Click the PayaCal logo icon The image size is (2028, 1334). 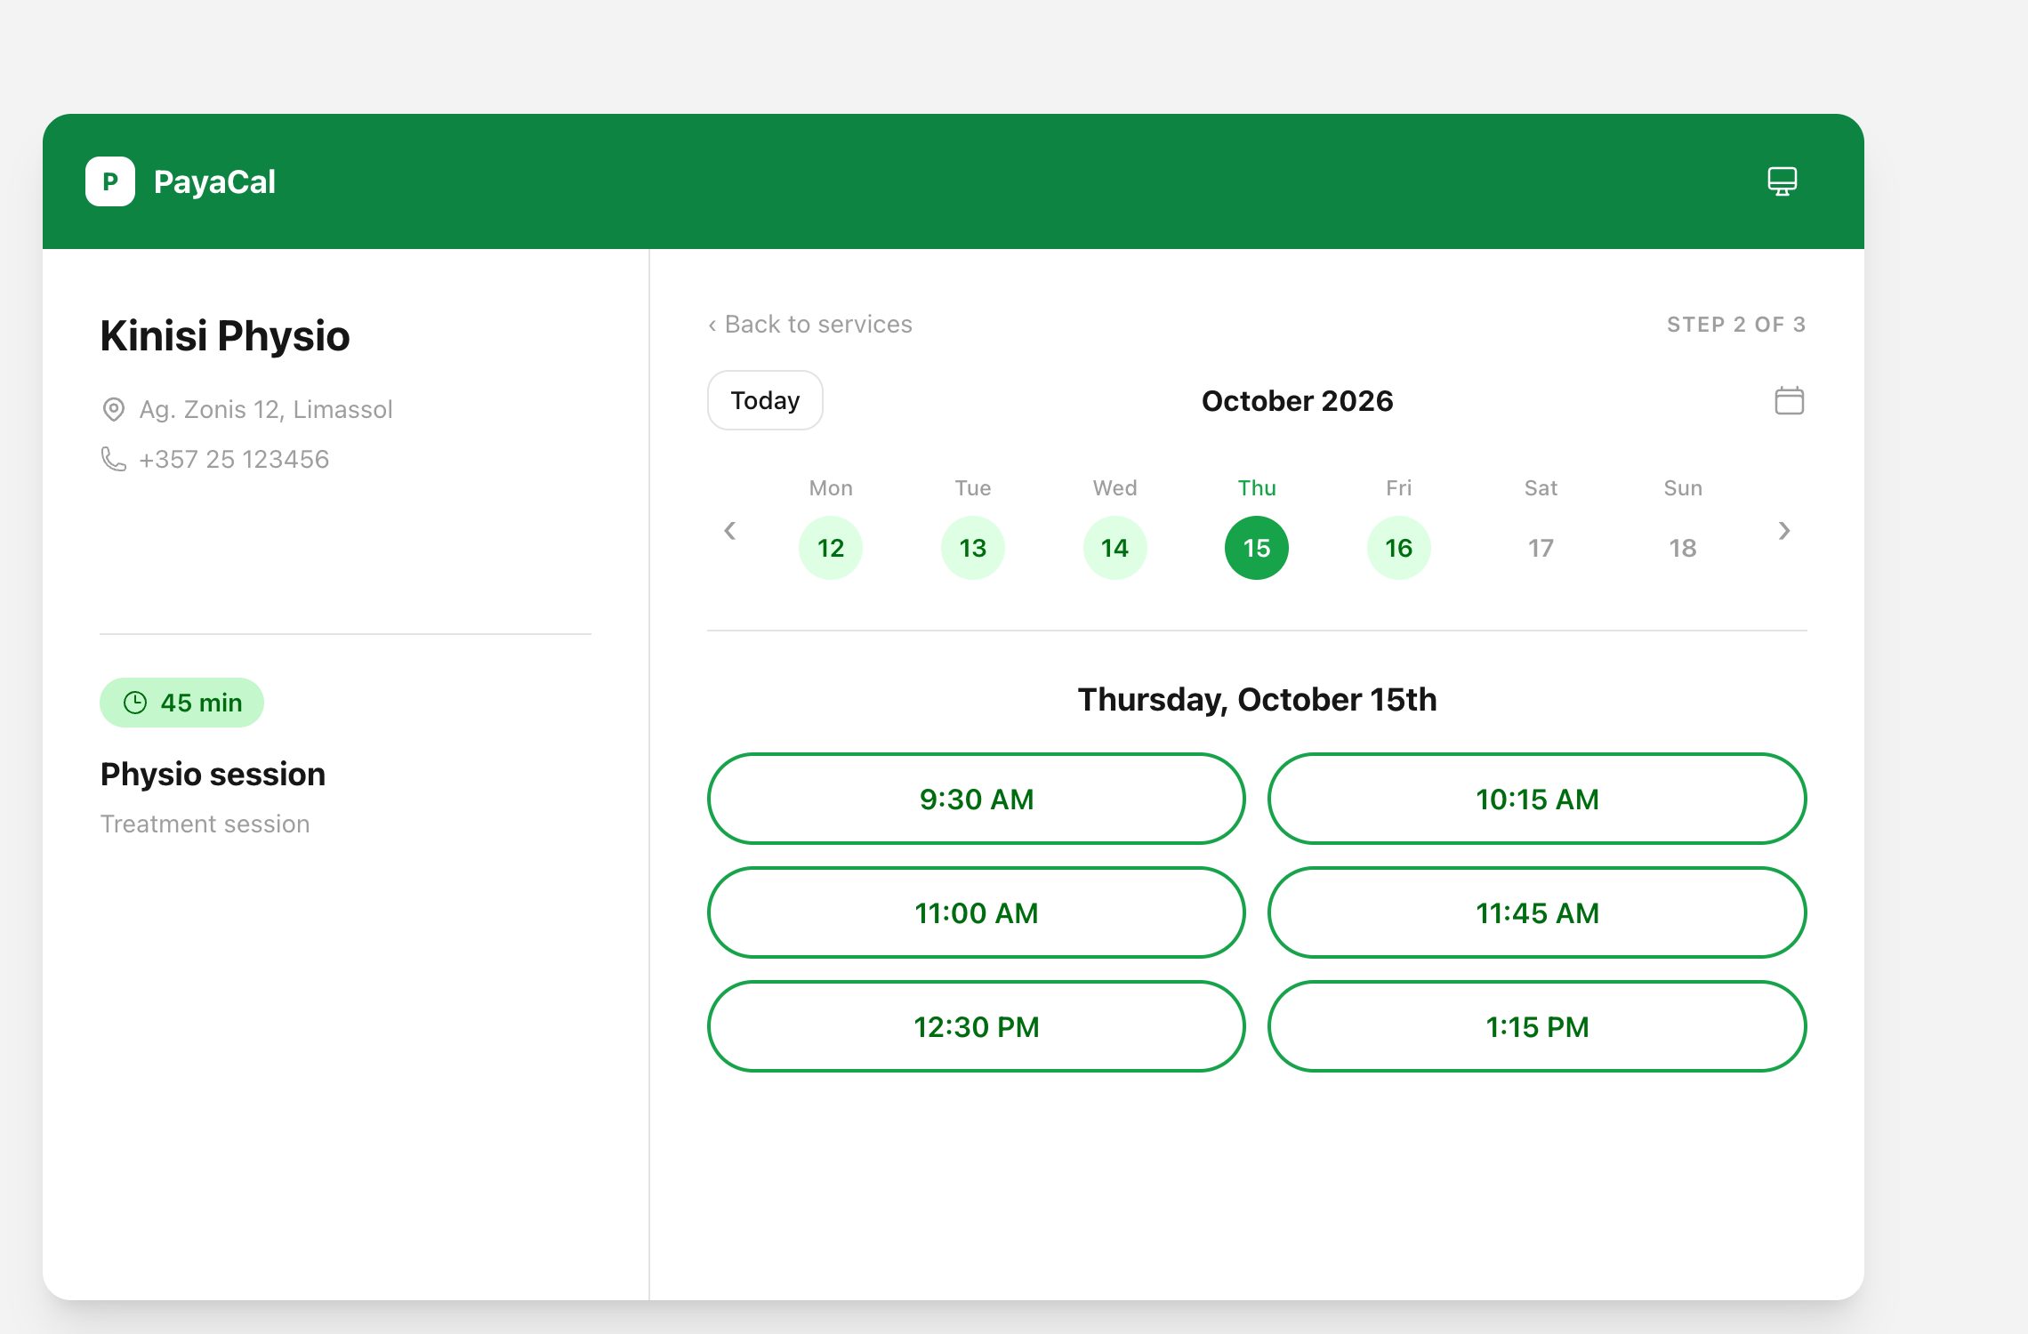point(110,181)
